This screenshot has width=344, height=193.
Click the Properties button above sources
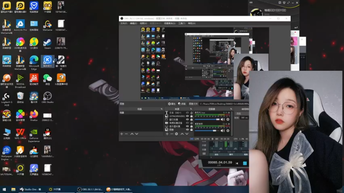tap(172, 104)
